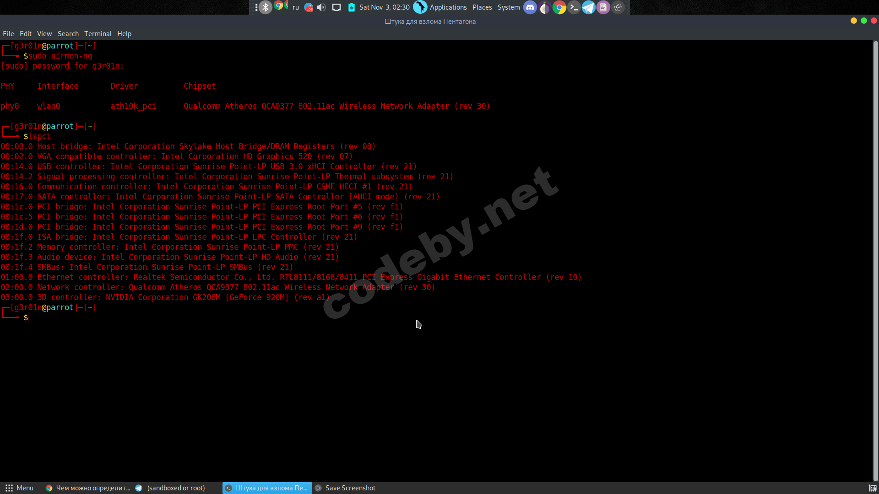Open the terminal File menu
The image size is (879, 494).
point(8,34)
